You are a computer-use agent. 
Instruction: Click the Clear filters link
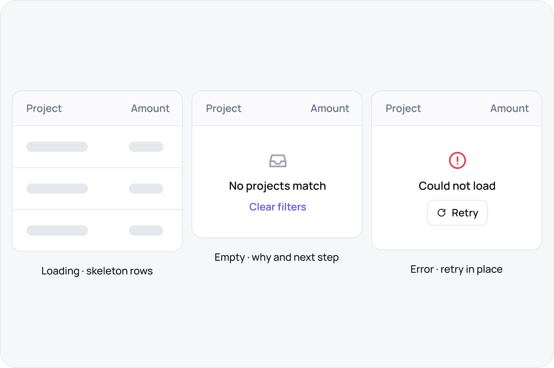(x=278, y=207)
